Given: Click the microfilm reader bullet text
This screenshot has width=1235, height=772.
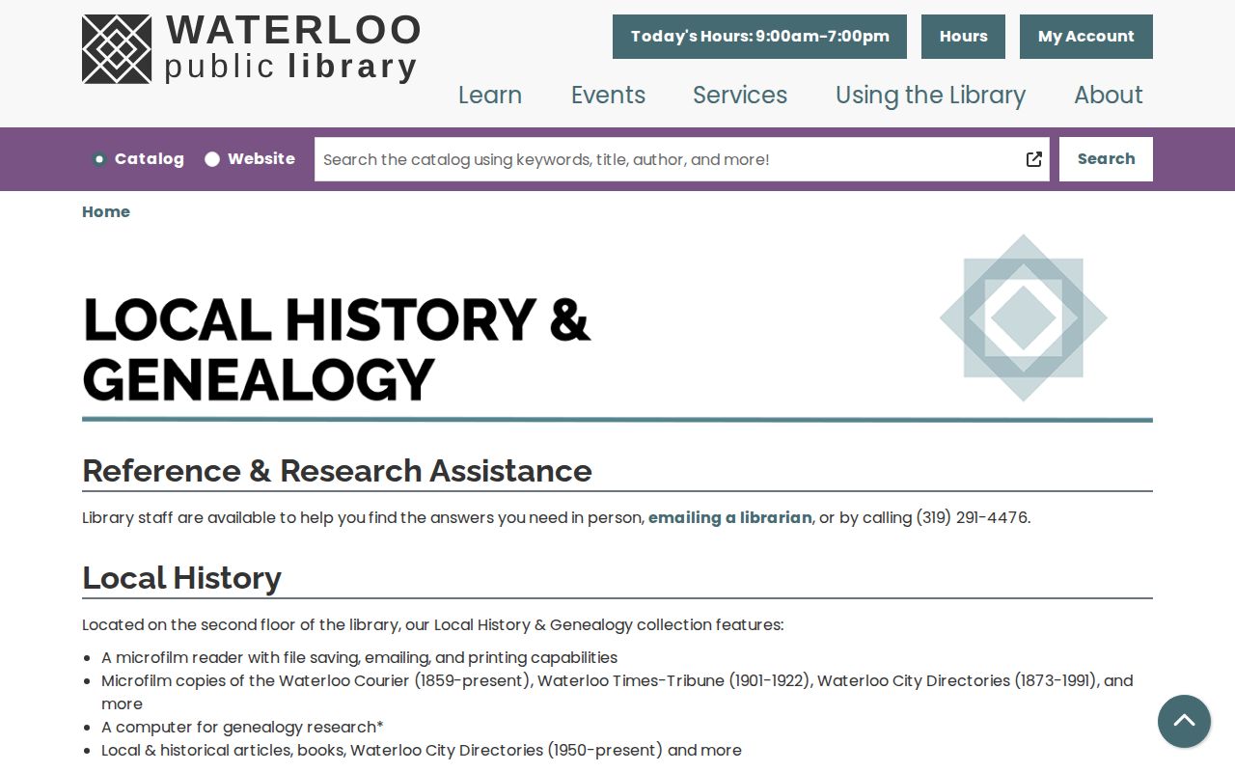Looking at the screenshot, I should pos(360,657).
